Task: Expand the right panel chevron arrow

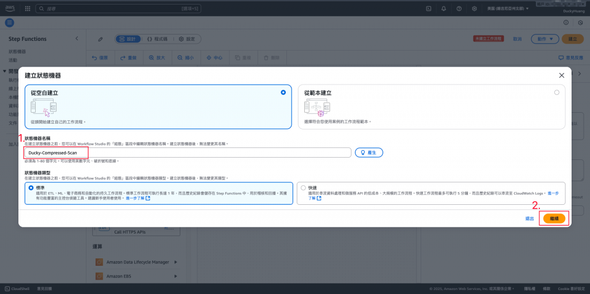Action: pos(580,74)
